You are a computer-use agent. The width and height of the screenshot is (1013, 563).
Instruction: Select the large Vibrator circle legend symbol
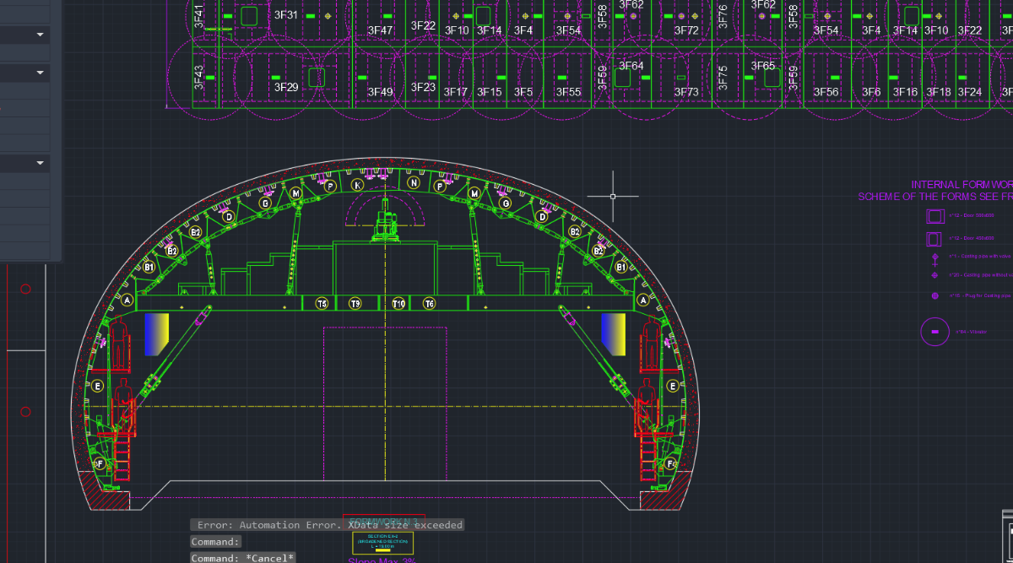point(934,332)
